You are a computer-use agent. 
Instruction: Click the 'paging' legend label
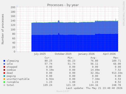pos(11,76)
